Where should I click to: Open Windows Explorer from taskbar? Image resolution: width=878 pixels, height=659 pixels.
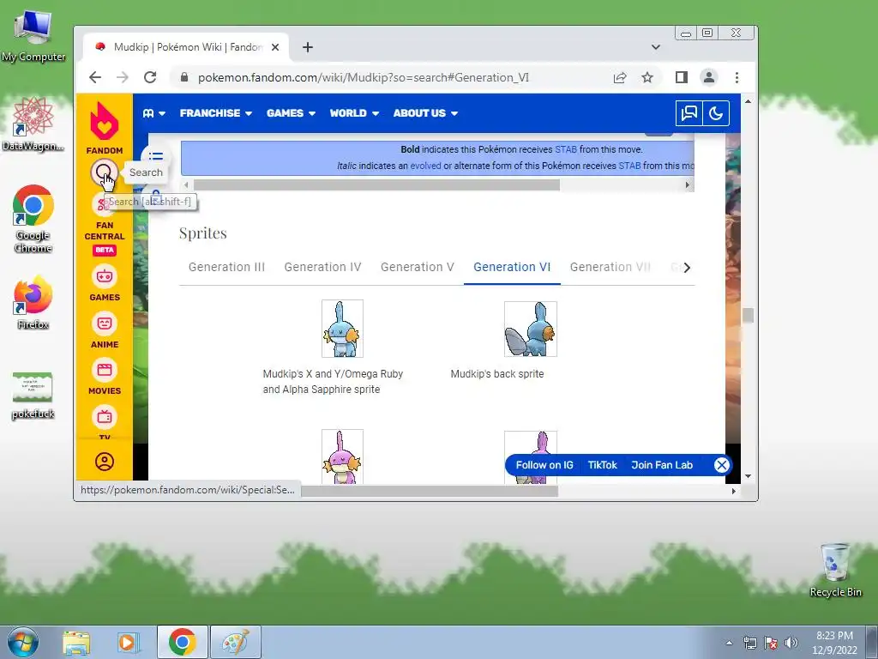pyautogui.click(x=76, y=643)
